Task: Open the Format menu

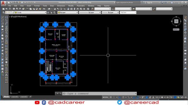Action: pos(37,6)
